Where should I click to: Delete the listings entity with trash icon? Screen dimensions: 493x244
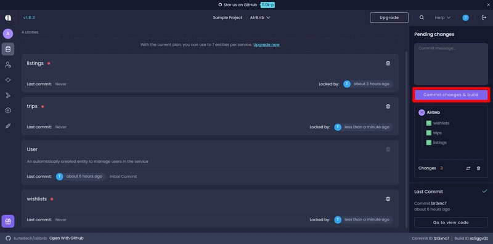pos(388,63)
